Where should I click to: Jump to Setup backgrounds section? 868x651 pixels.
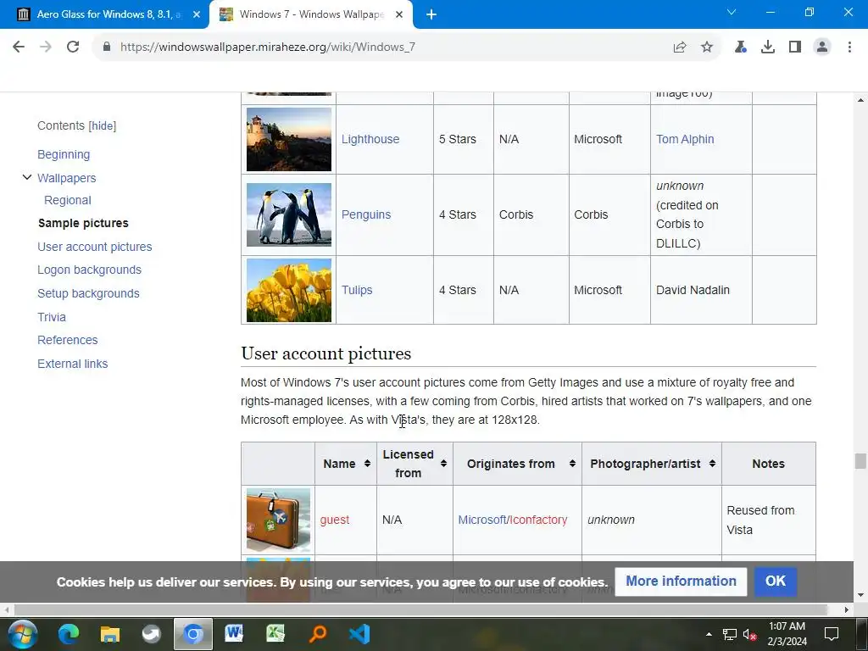[88, 293]
